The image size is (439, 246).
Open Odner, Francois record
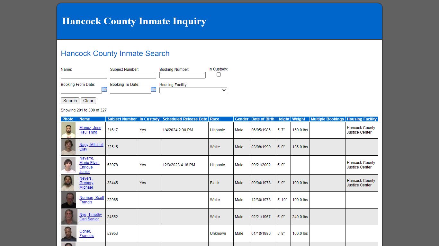pos(87,234)
